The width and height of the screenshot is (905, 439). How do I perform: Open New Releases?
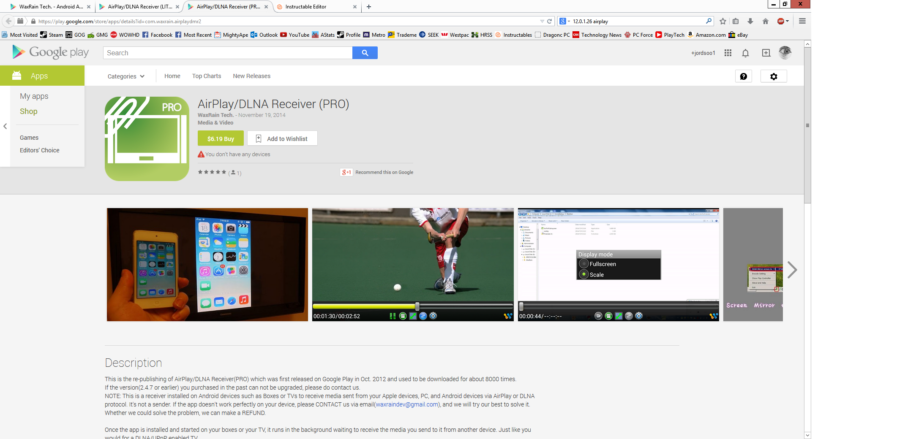[252, 76]
